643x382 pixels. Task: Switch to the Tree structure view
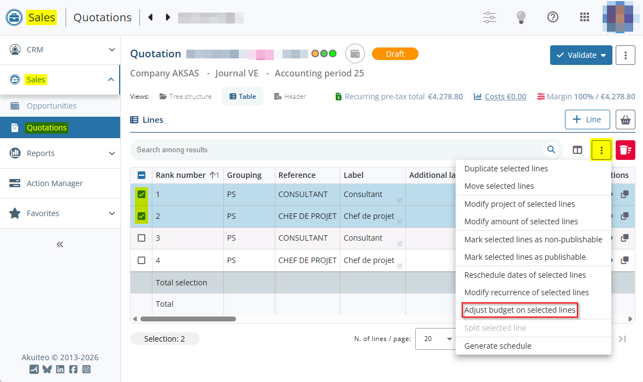tap(185, 97)
